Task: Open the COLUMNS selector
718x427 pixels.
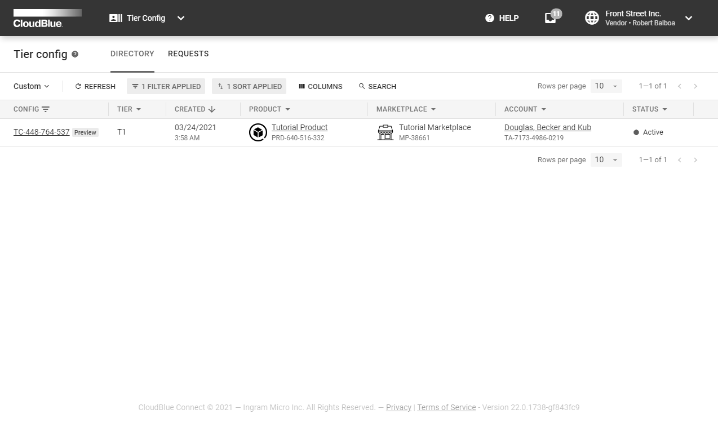Action: (321, 86)
